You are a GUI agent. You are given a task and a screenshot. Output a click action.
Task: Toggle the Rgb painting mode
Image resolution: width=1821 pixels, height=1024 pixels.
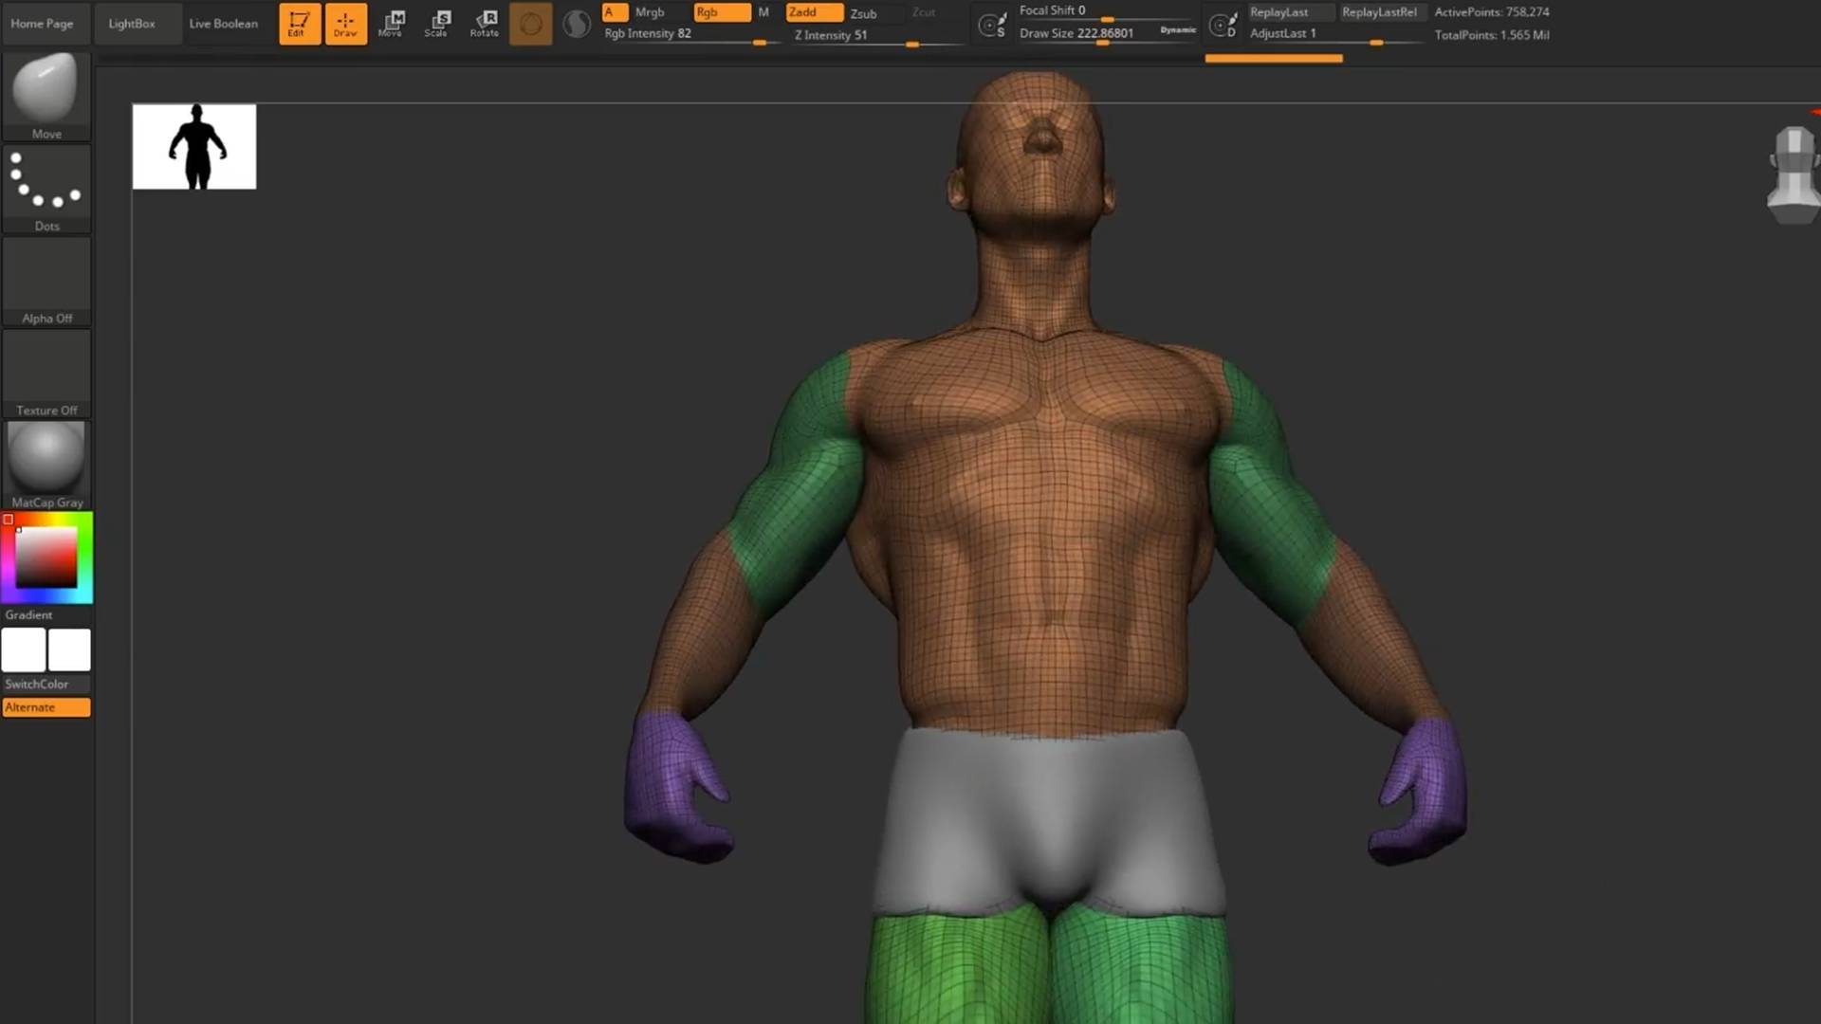(x=721, y=12)
